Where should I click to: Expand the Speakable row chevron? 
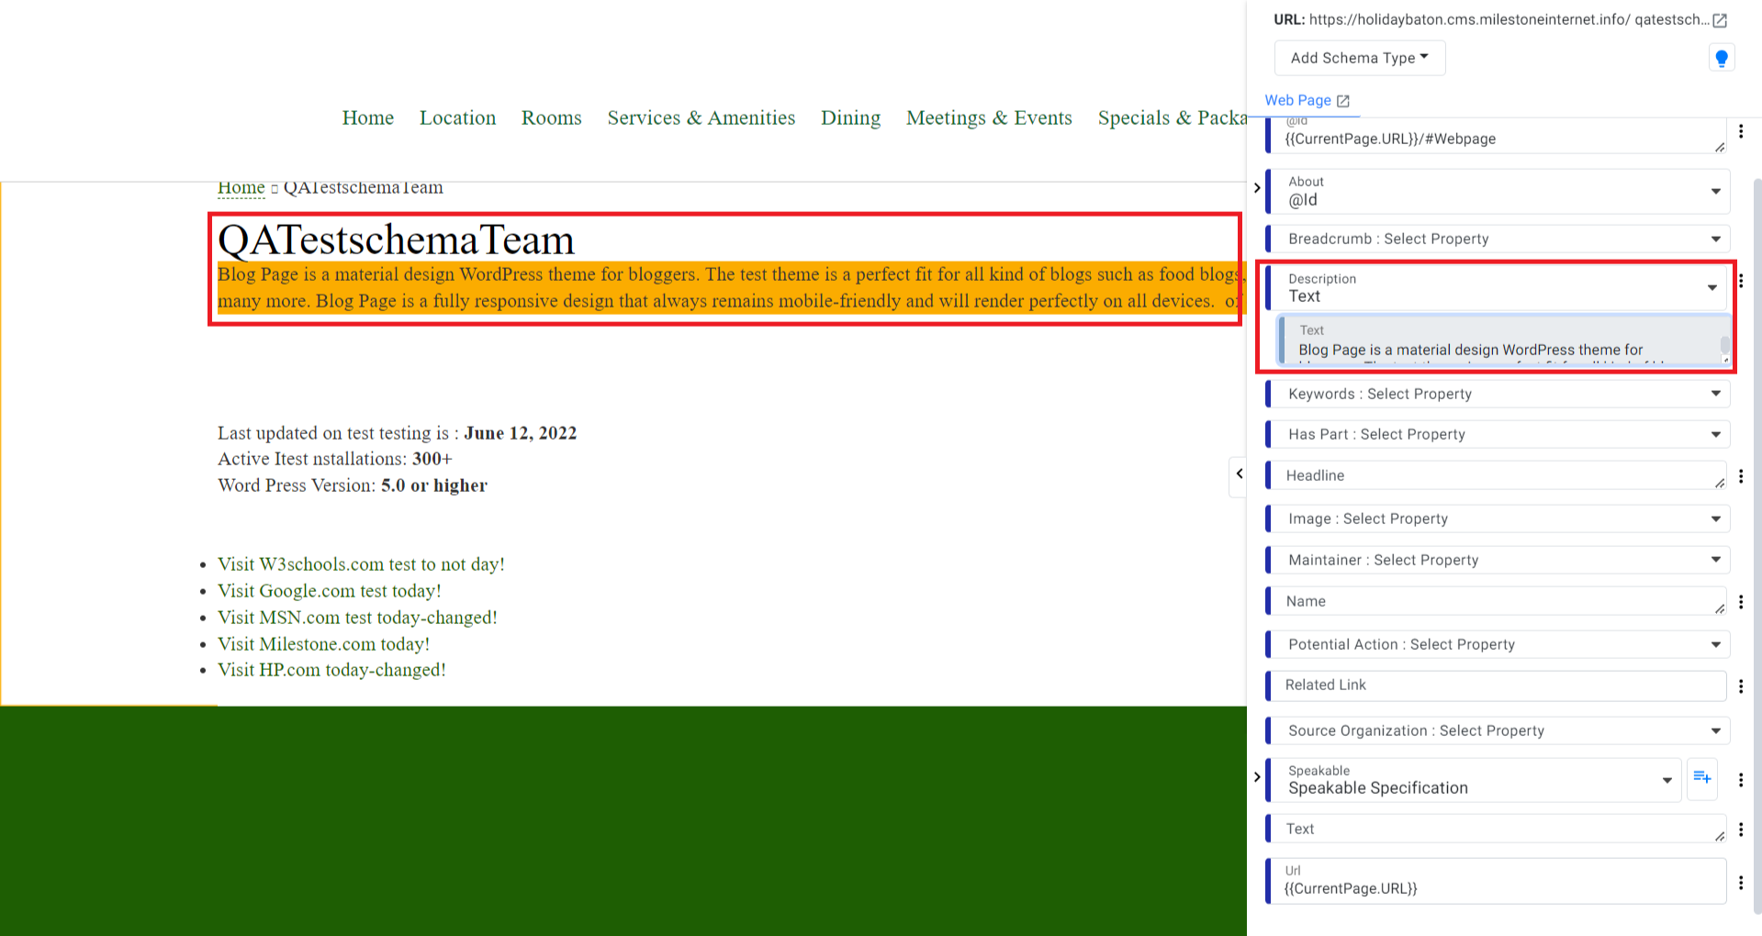click(1257, 777)
